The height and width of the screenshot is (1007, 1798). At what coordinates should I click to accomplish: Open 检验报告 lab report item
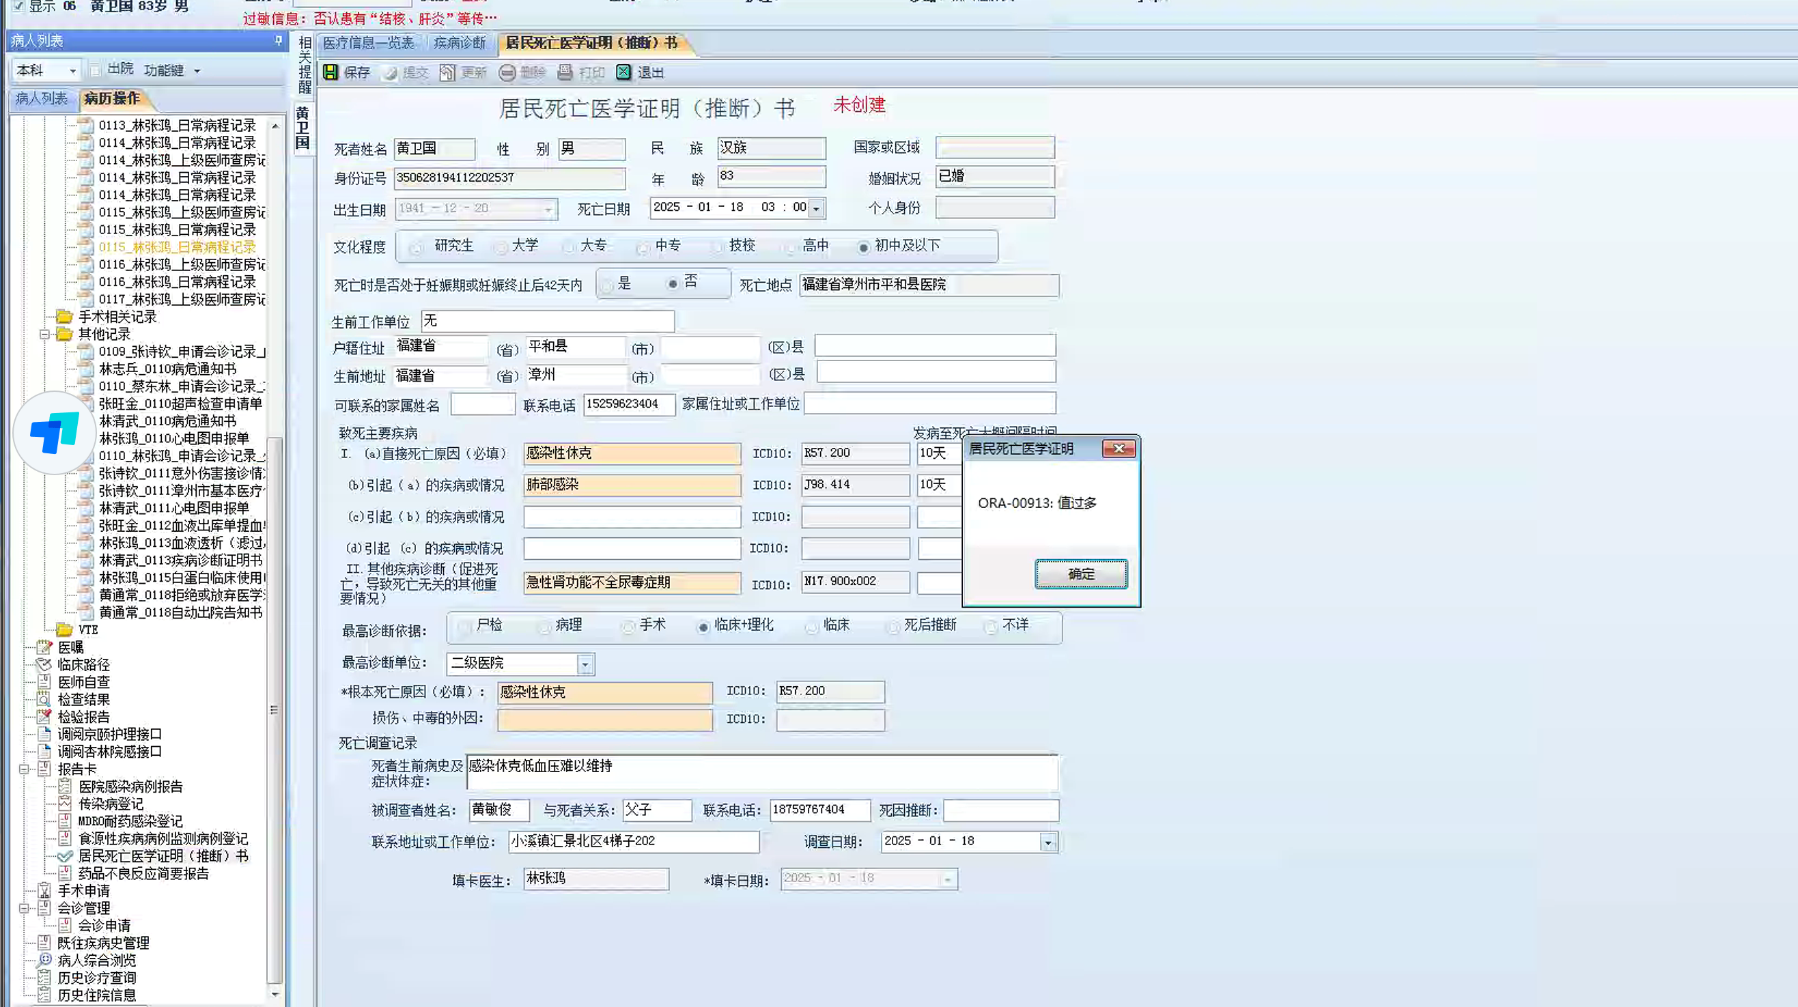pyautogui.click(x=83, y=717)
